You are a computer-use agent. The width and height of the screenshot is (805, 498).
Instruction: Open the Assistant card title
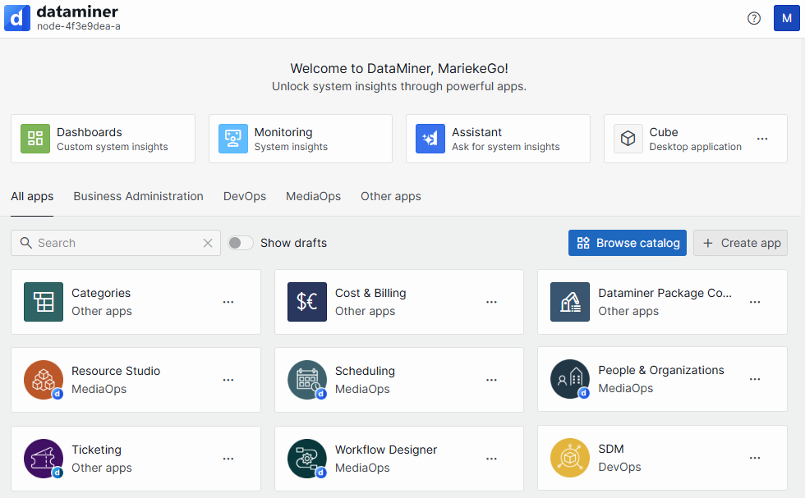click(476, 132)
